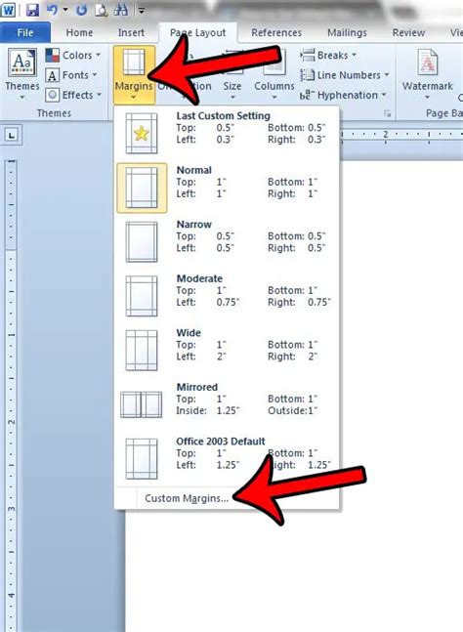Open the Undo history dropdown arrow

click(65, 10)
